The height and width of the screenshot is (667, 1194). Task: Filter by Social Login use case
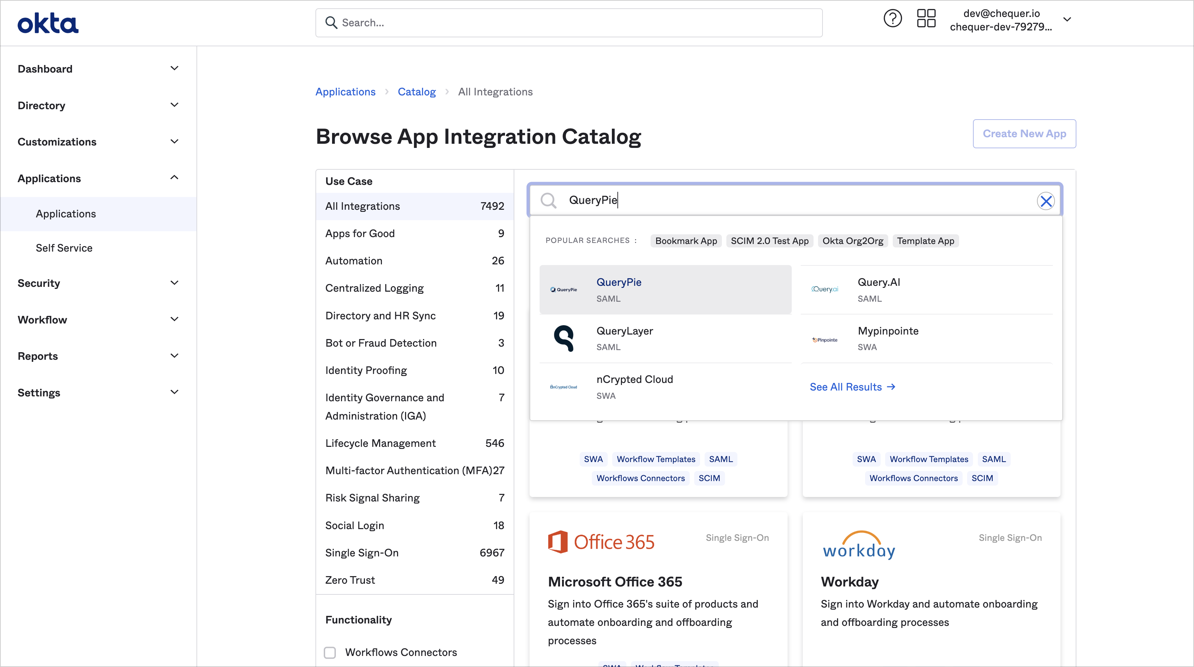tap(414, 525)
